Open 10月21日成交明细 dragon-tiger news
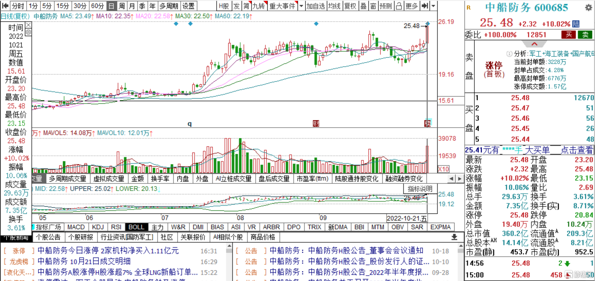Screen dimensions: 595x281 coord(84,262)
